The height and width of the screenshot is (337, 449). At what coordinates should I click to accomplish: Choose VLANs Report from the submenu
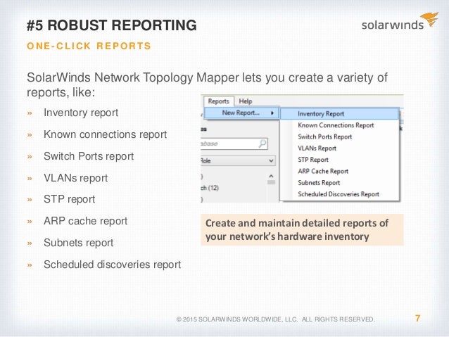click(x=339, y=148)
